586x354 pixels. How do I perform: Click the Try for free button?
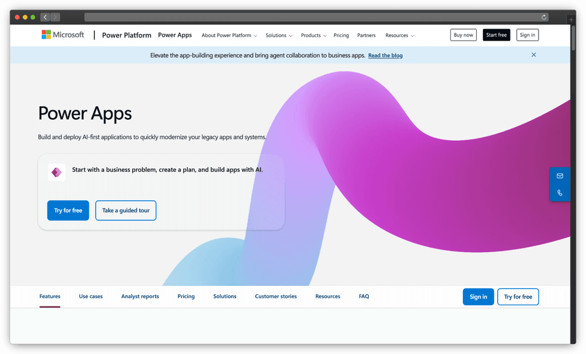[68, 210]
